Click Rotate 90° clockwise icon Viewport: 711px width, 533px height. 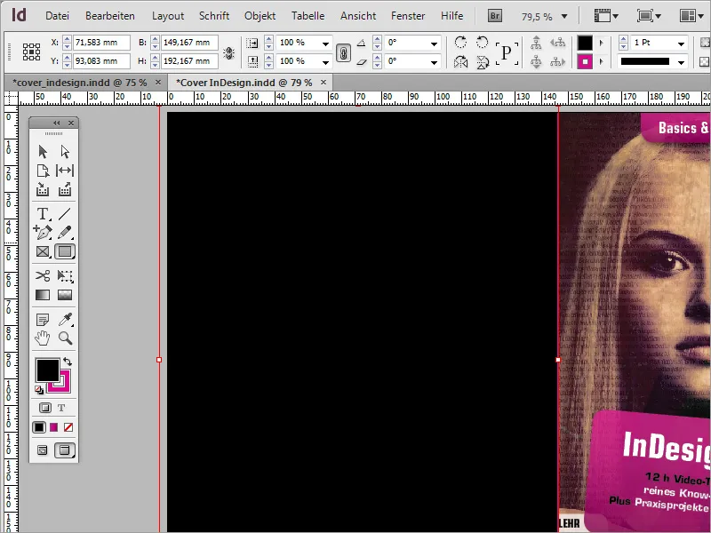[460, 43]
